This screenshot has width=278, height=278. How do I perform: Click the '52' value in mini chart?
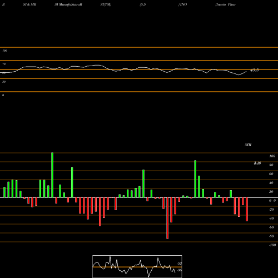[180, 264]
